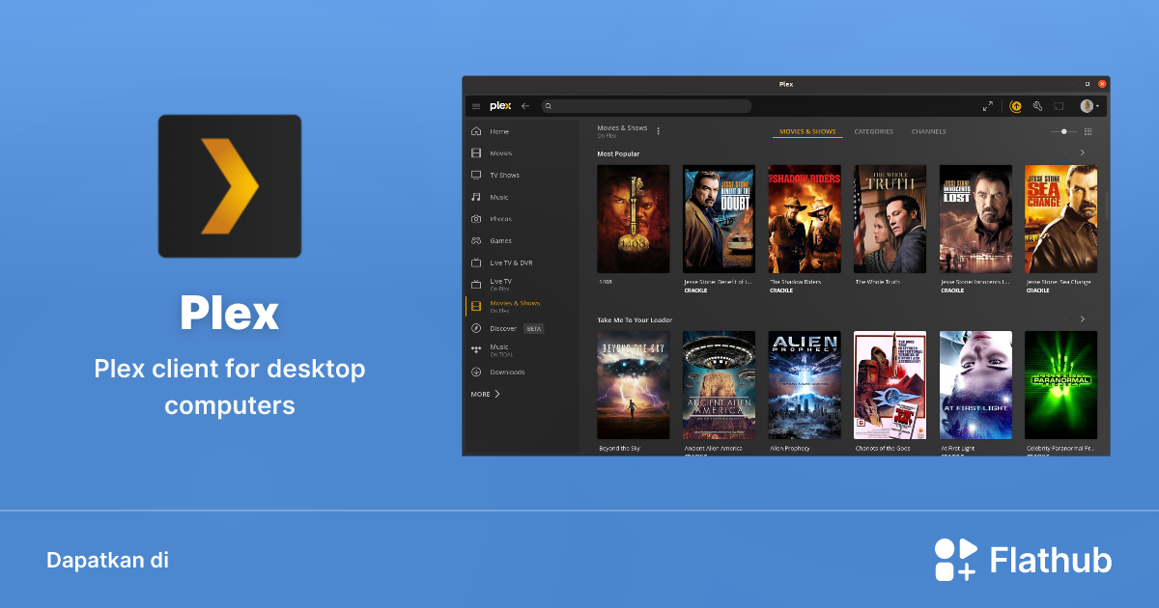
Task: Click the cast to device icon
Action: tap(1059, 106)
